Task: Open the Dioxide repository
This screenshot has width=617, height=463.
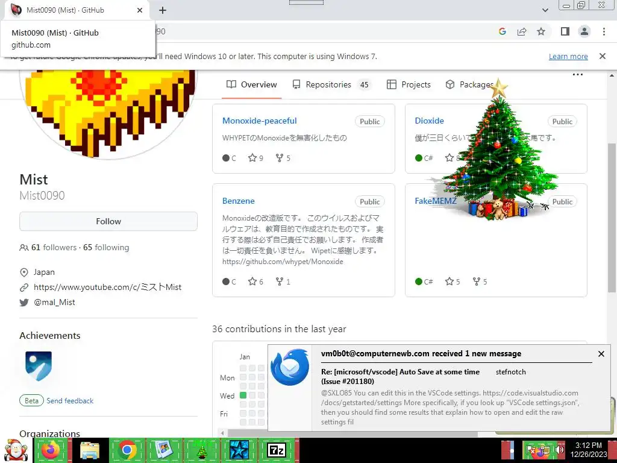Action: [429, 121]
